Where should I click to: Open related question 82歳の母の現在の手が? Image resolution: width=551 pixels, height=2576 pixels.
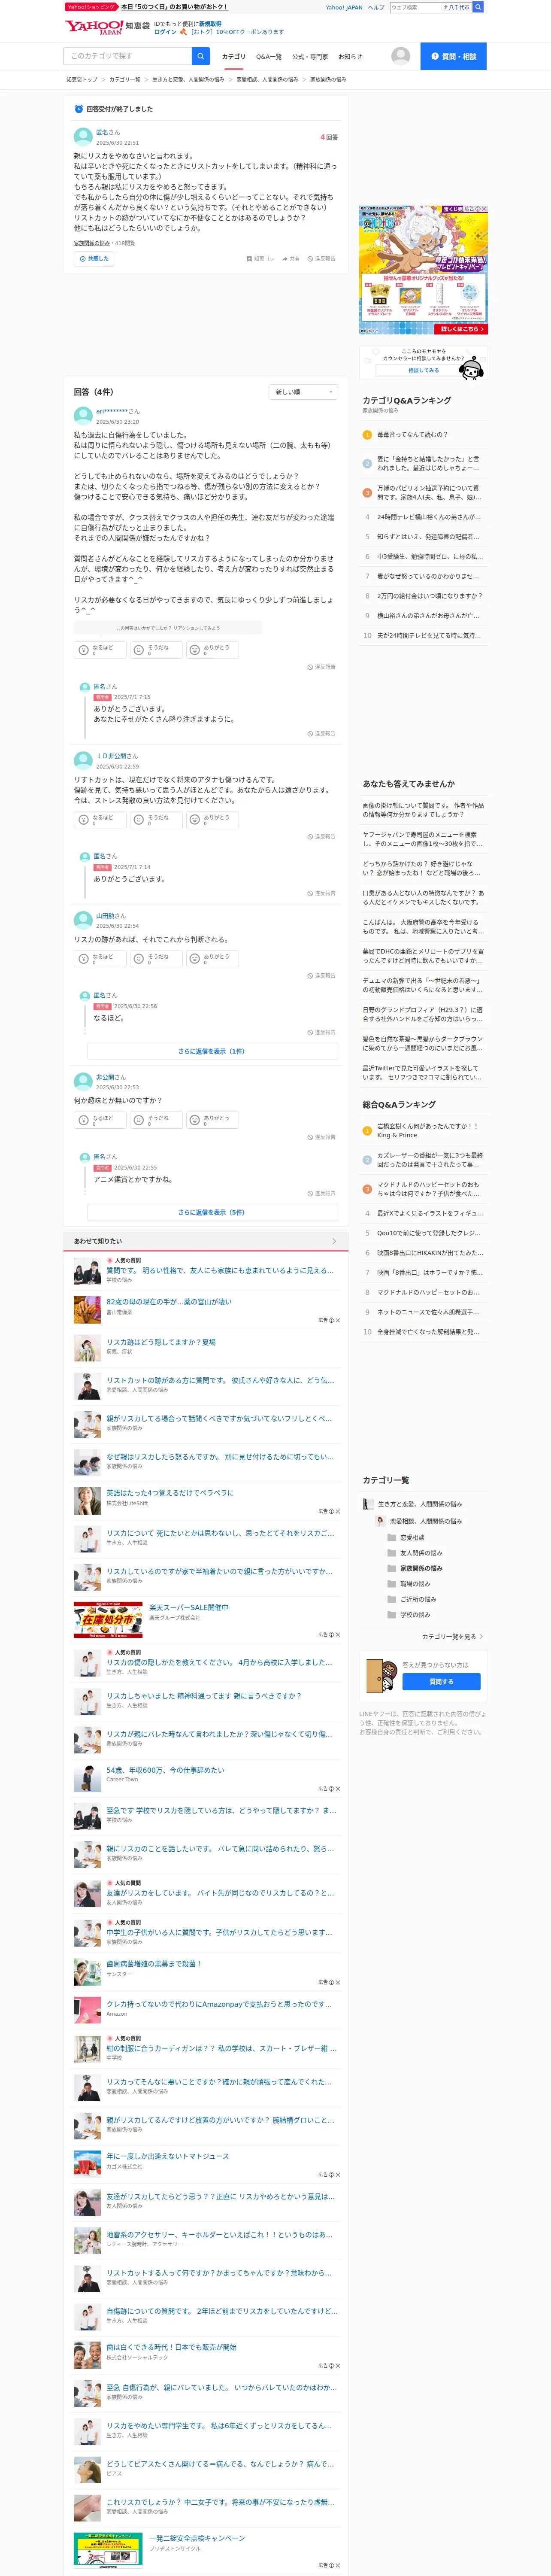[x=169, y=1302]
